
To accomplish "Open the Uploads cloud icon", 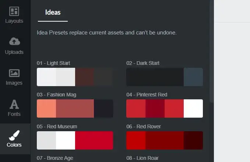I will (14, 41).
